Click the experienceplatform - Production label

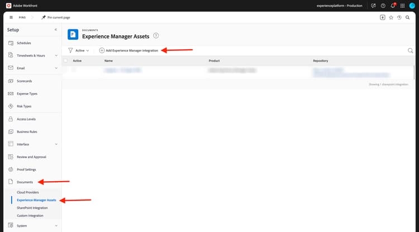339,6
